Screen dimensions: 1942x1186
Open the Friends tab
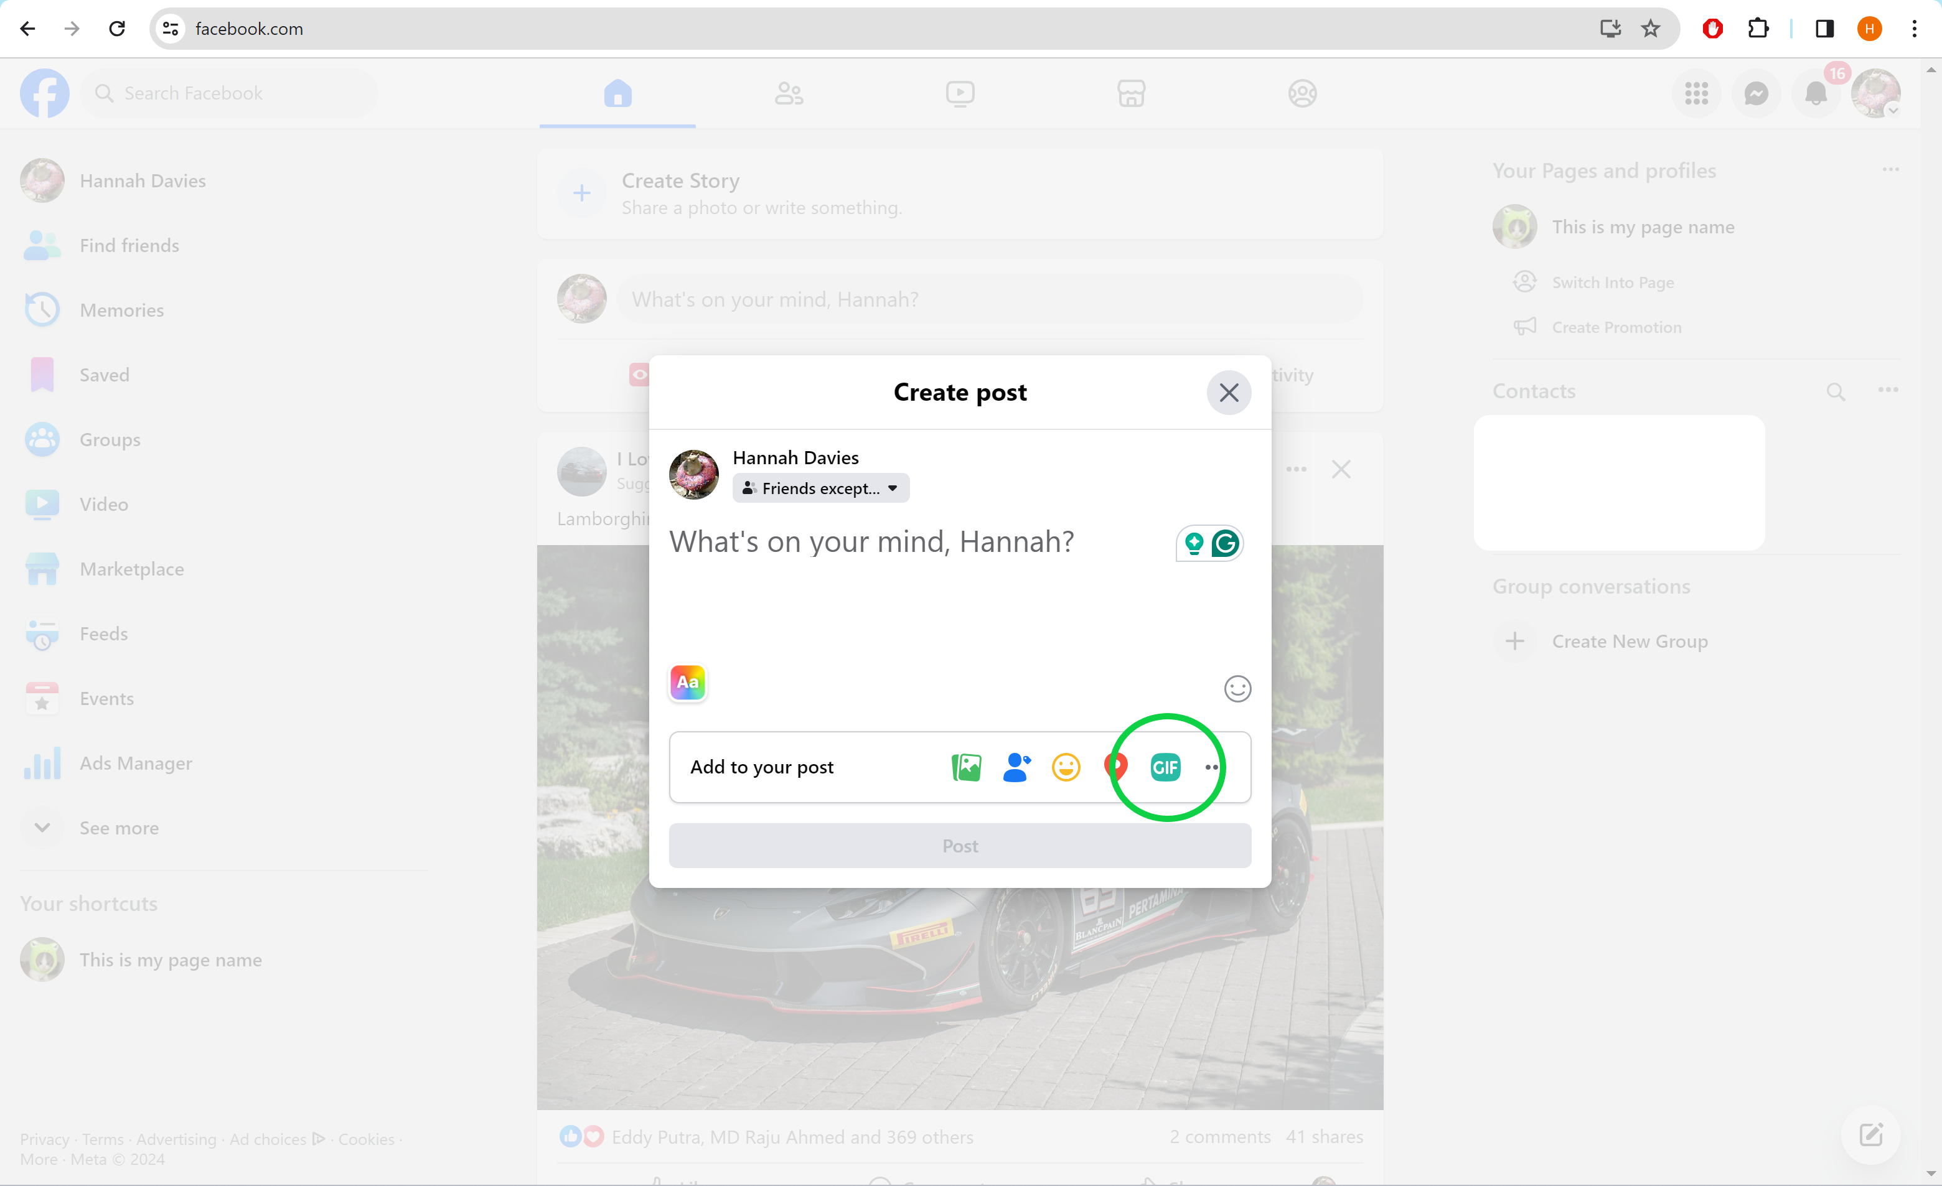tap(789, 93)
